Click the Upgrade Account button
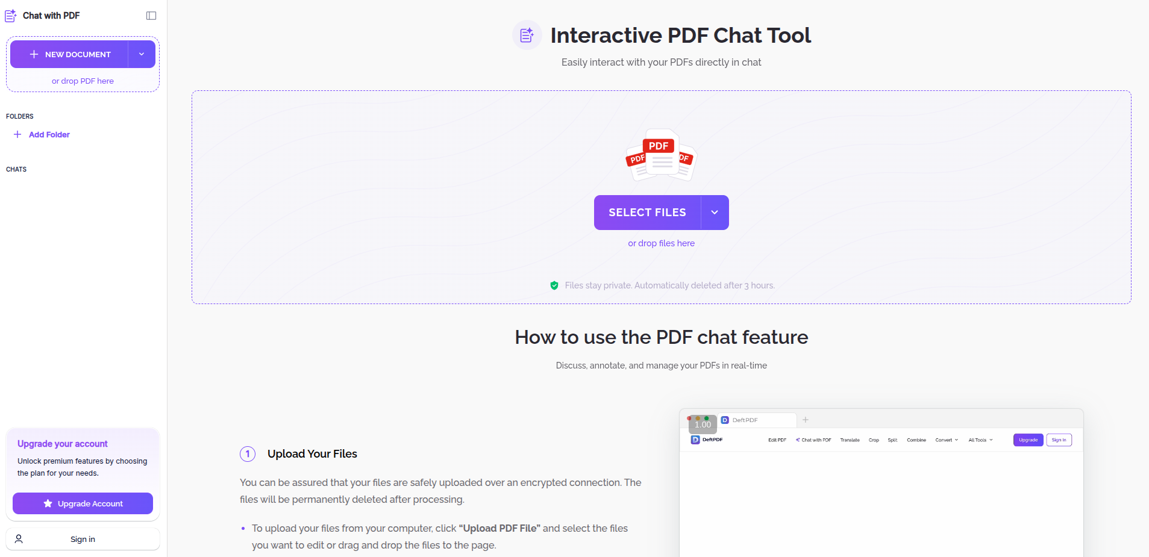This screenshot has width=1149, height=557. 83,503
